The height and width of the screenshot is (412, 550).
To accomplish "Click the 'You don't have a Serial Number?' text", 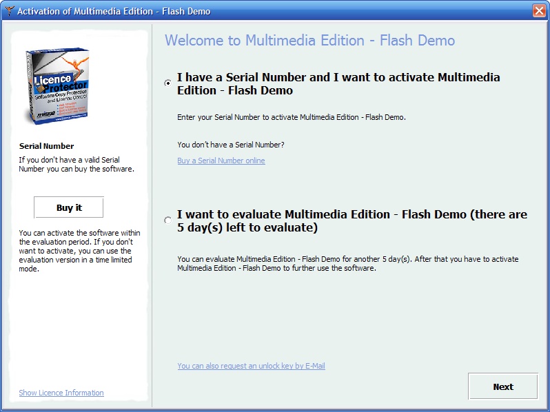I will click(230, 145).
